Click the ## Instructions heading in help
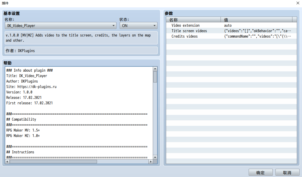 20,152
